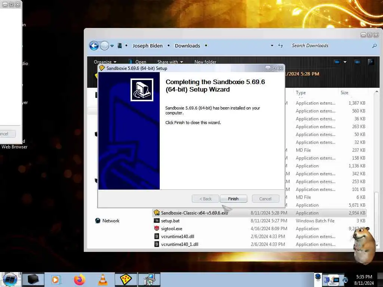Expand the breadcrumb arrow after Downloads
The width and height of the screenshot is (383, 287).
tap(206, 46)
